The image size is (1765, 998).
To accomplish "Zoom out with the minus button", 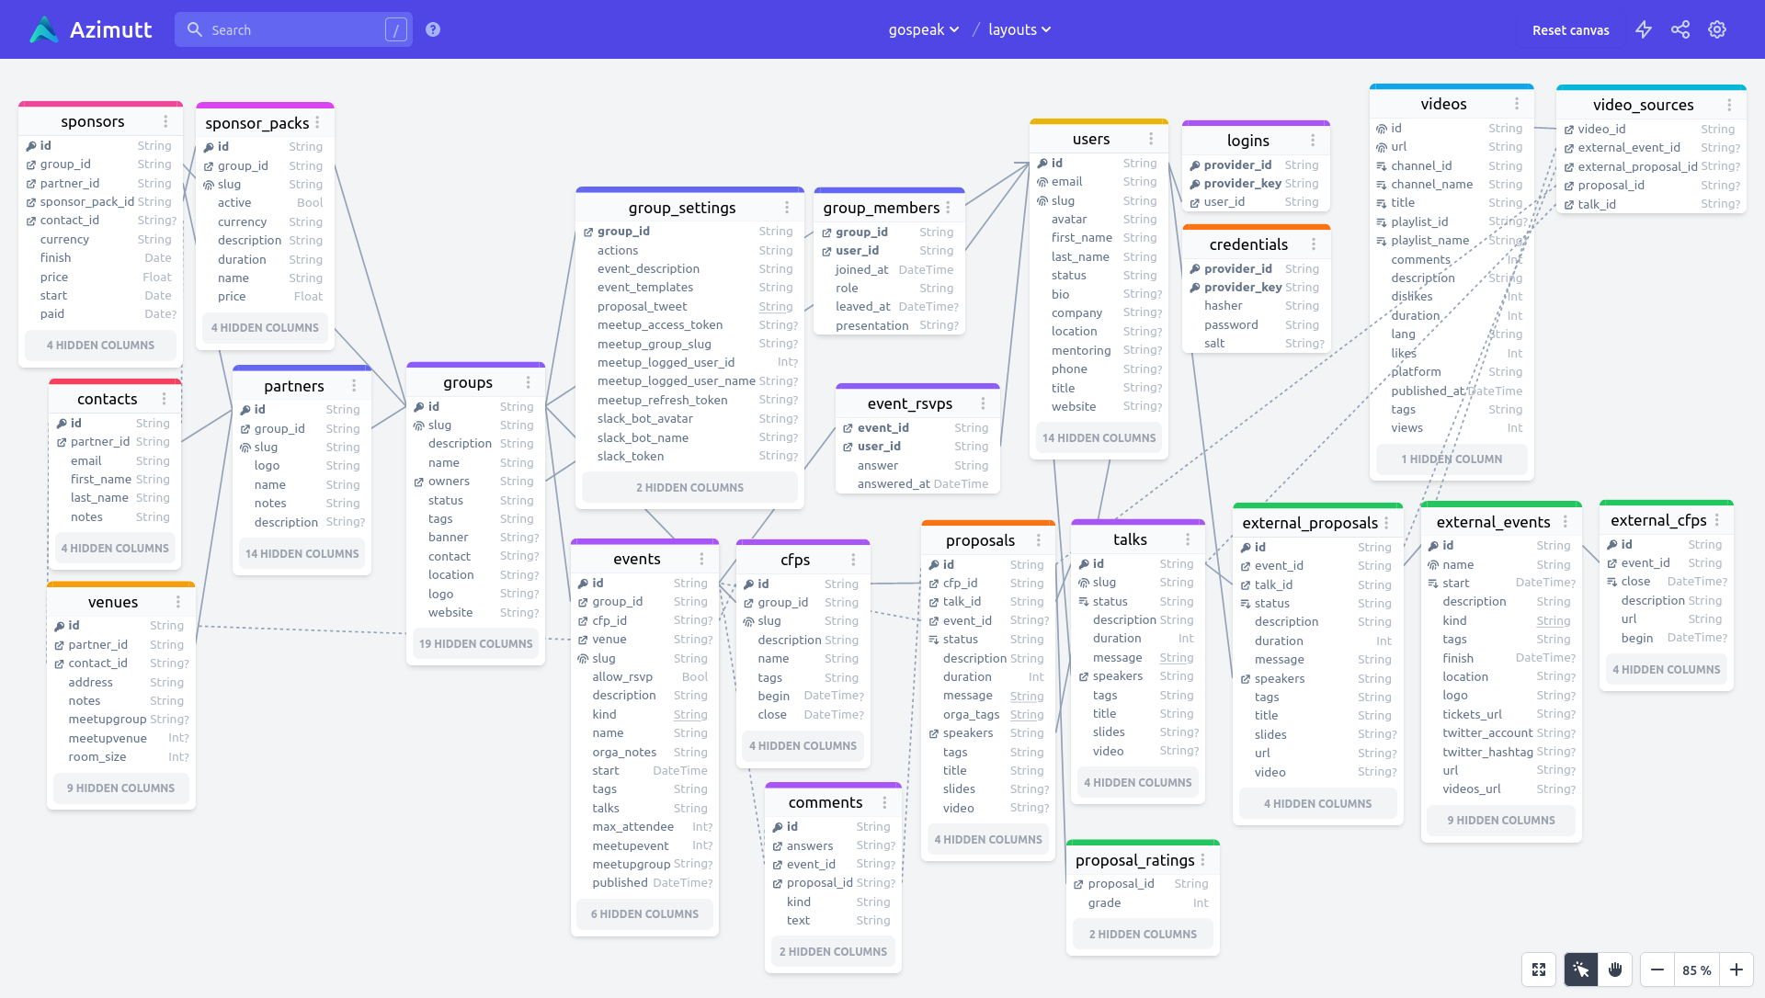I will tap(1657, 970).
